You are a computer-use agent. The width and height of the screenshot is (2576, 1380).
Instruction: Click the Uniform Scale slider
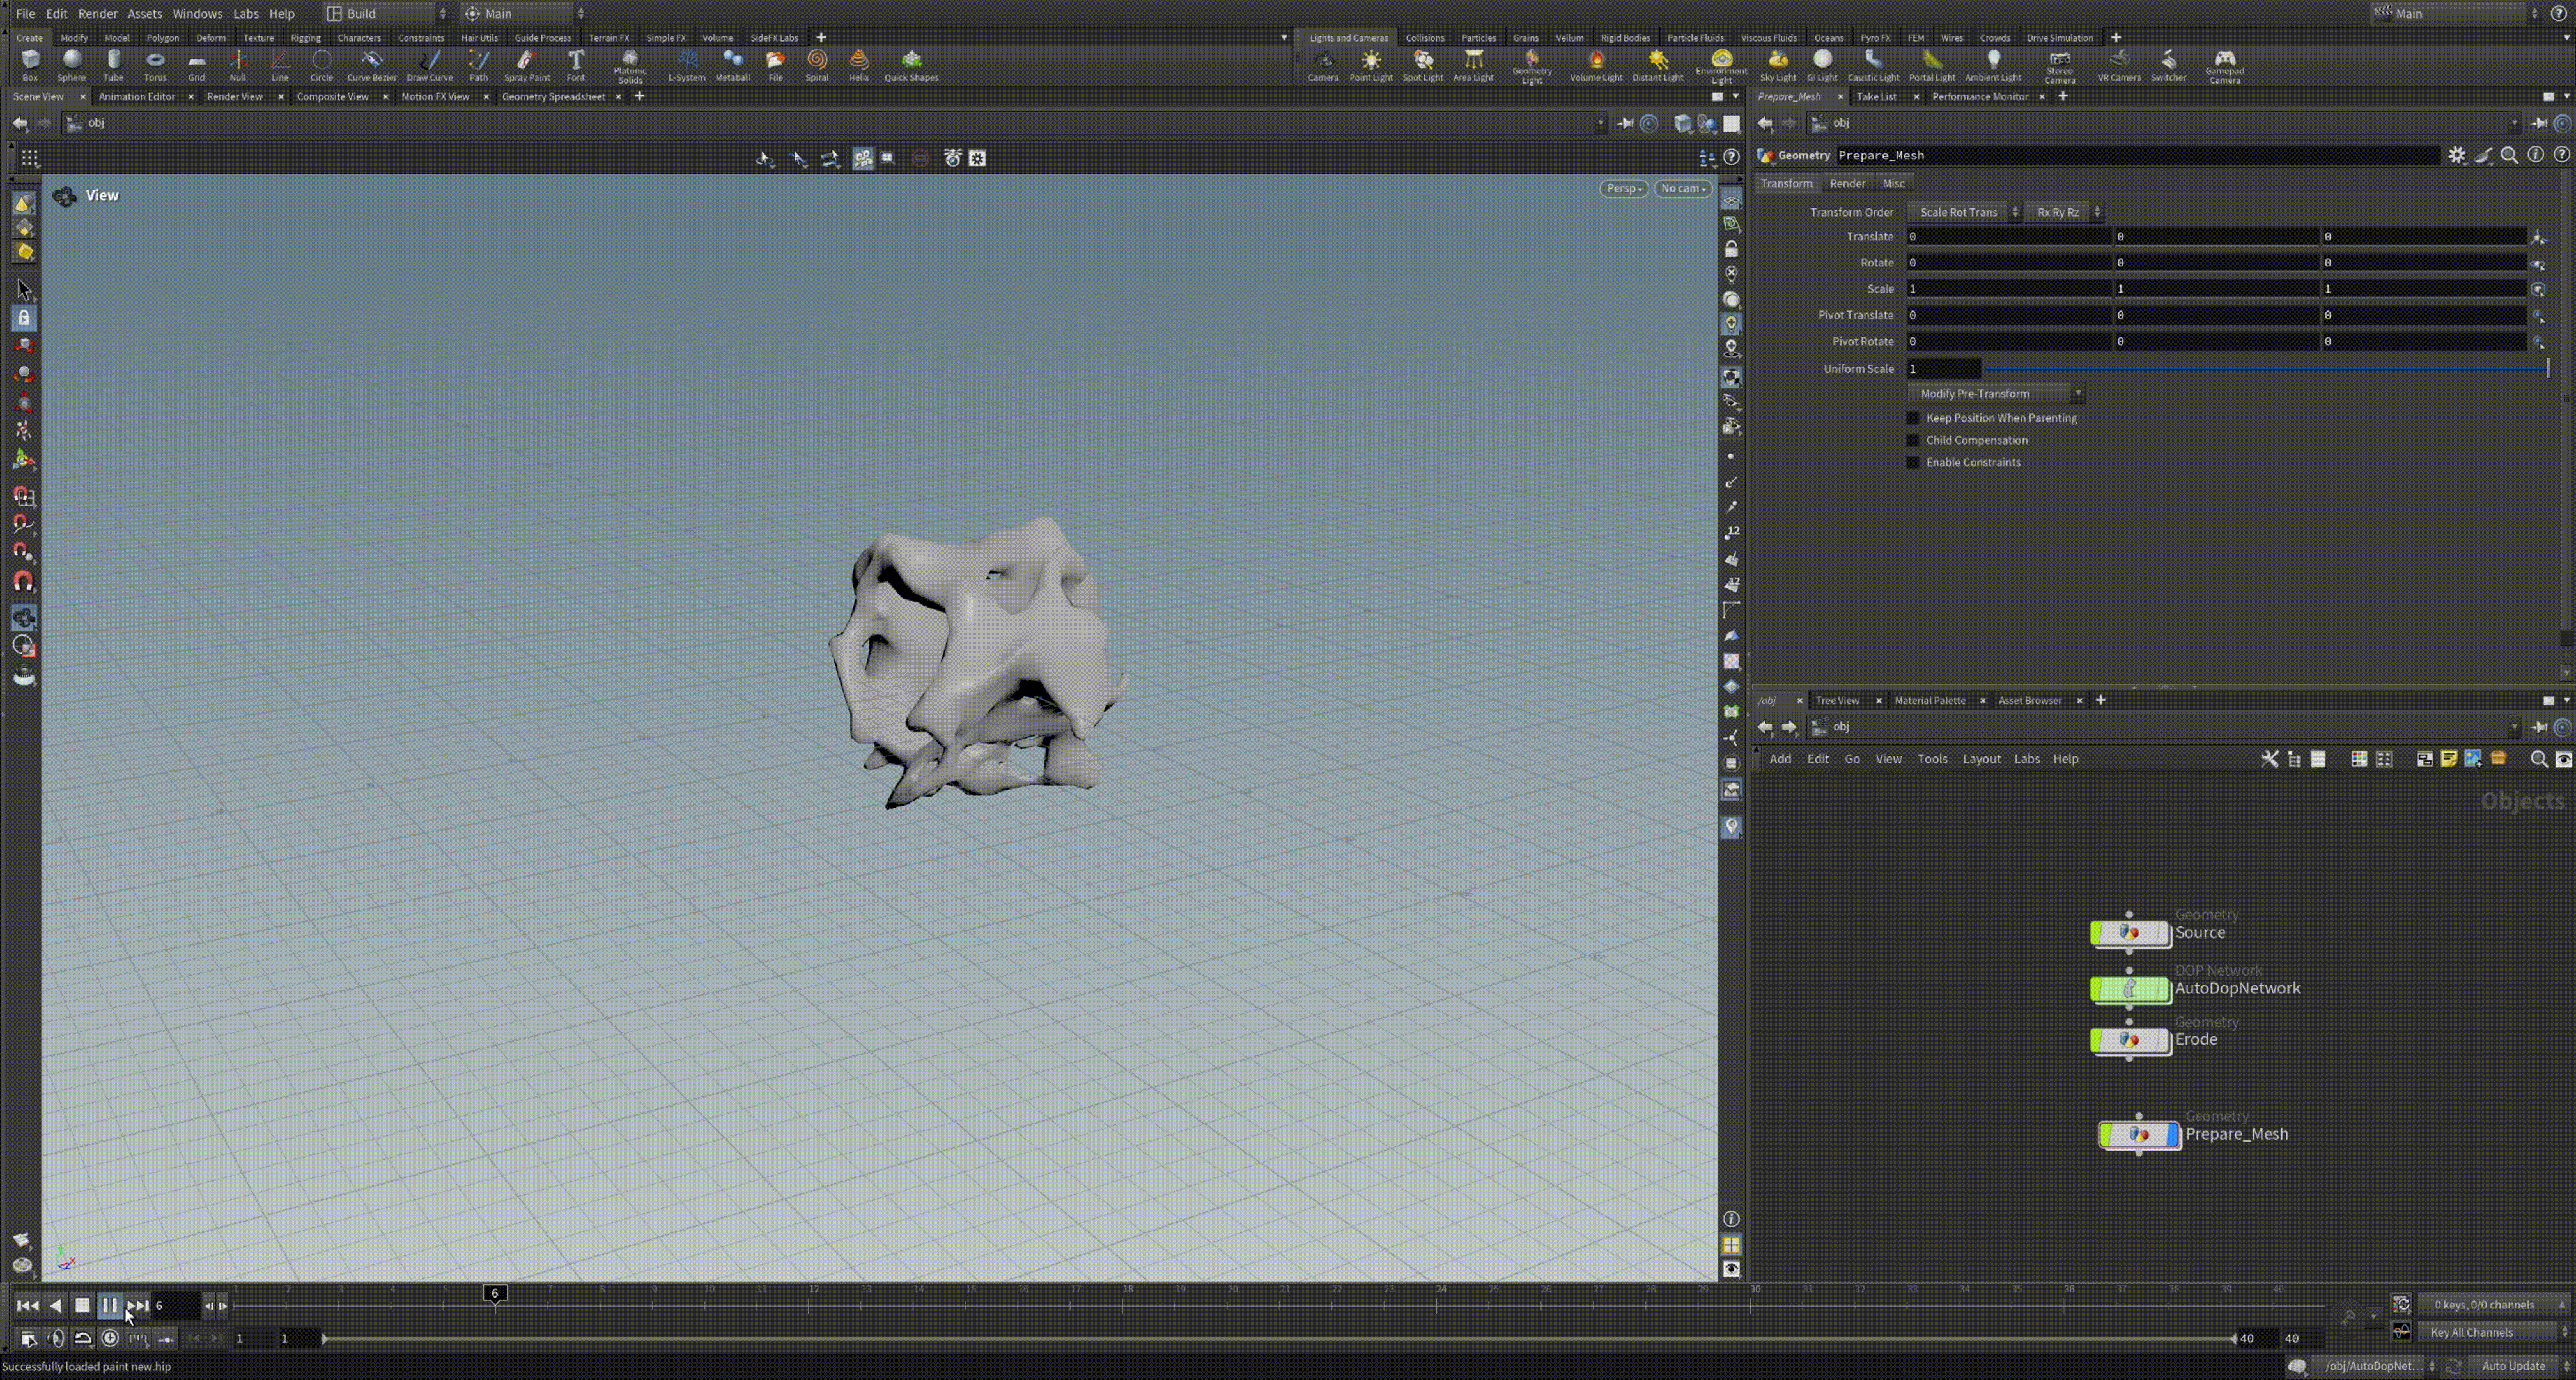click(2264, 369)
